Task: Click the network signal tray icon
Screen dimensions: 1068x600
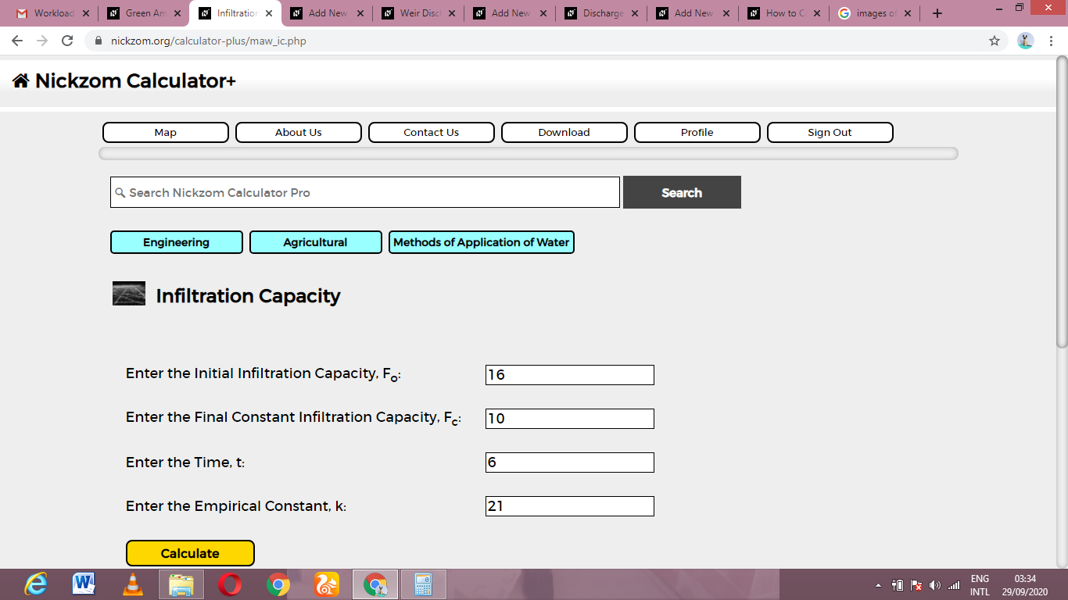Action: (x=953, y=585)
